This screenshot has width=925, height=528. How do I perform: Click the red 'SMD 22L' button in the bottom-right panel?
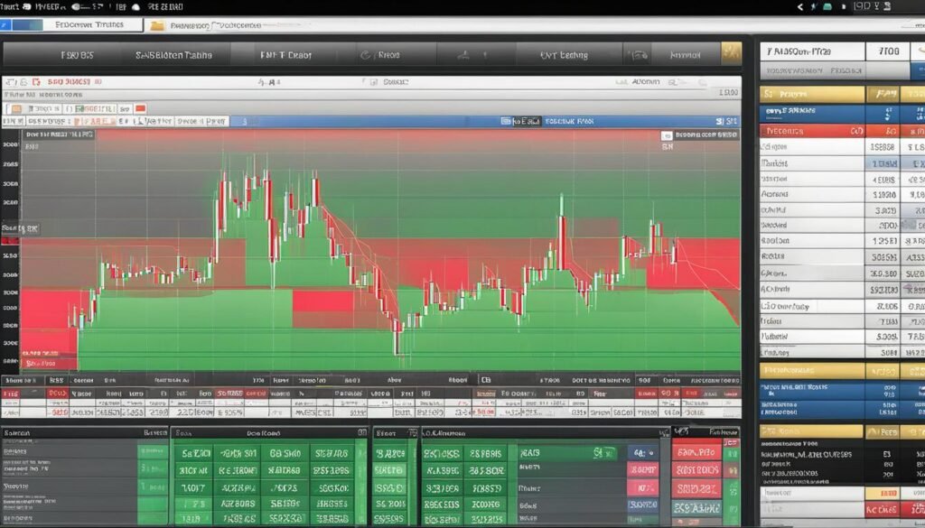pos(696,488)
